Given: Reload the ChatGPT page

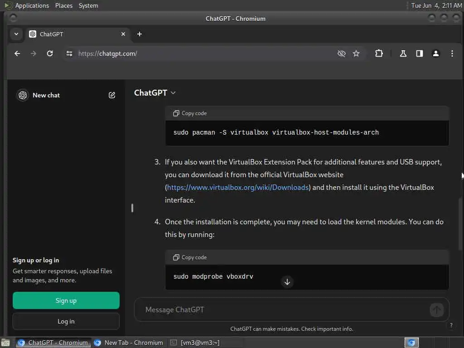Looking at the screenshot, I should click(50, 53).
